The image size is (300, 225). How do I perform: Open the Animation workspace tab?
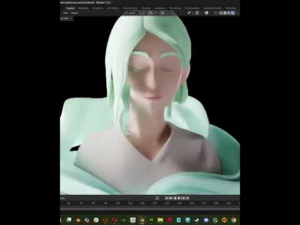click(x=160, y=8)
